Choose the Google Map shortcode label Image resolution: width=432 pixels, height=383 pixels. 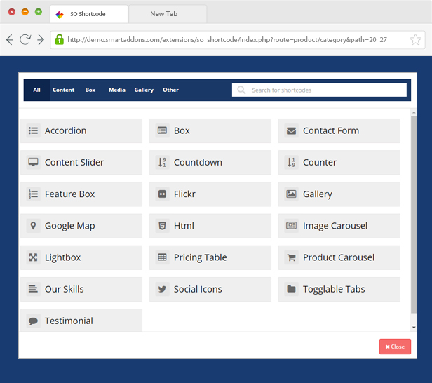[x=69, y=226]
